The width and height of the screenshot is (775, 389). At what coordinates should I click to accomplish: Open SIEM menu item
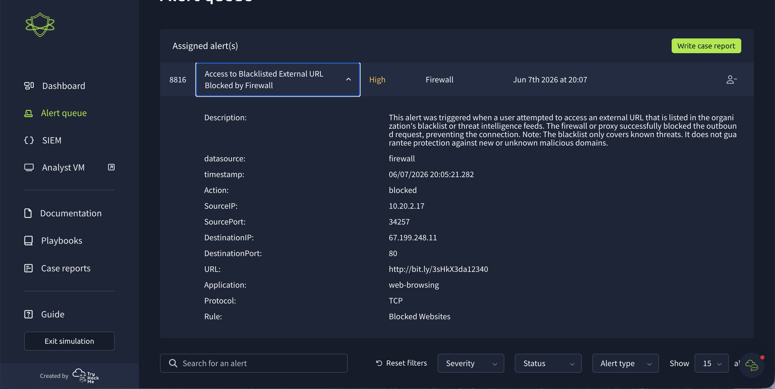(x=52, y=140)
